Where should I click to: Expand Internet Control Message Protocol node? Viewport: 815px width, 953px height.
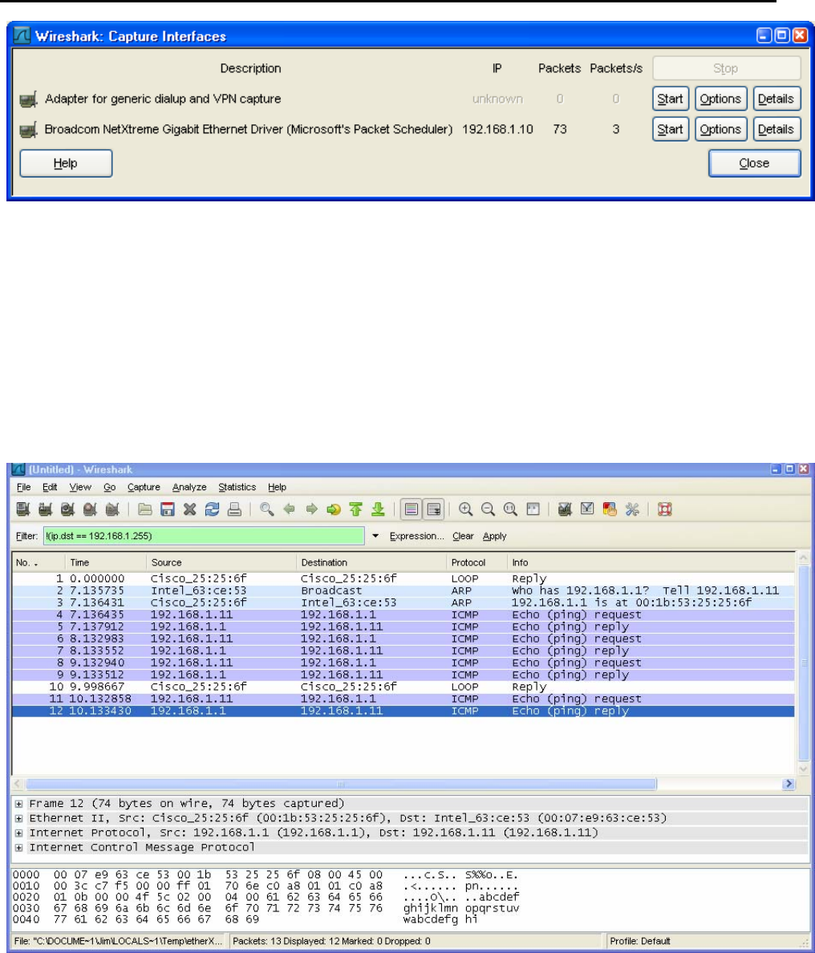coord(18,847)
